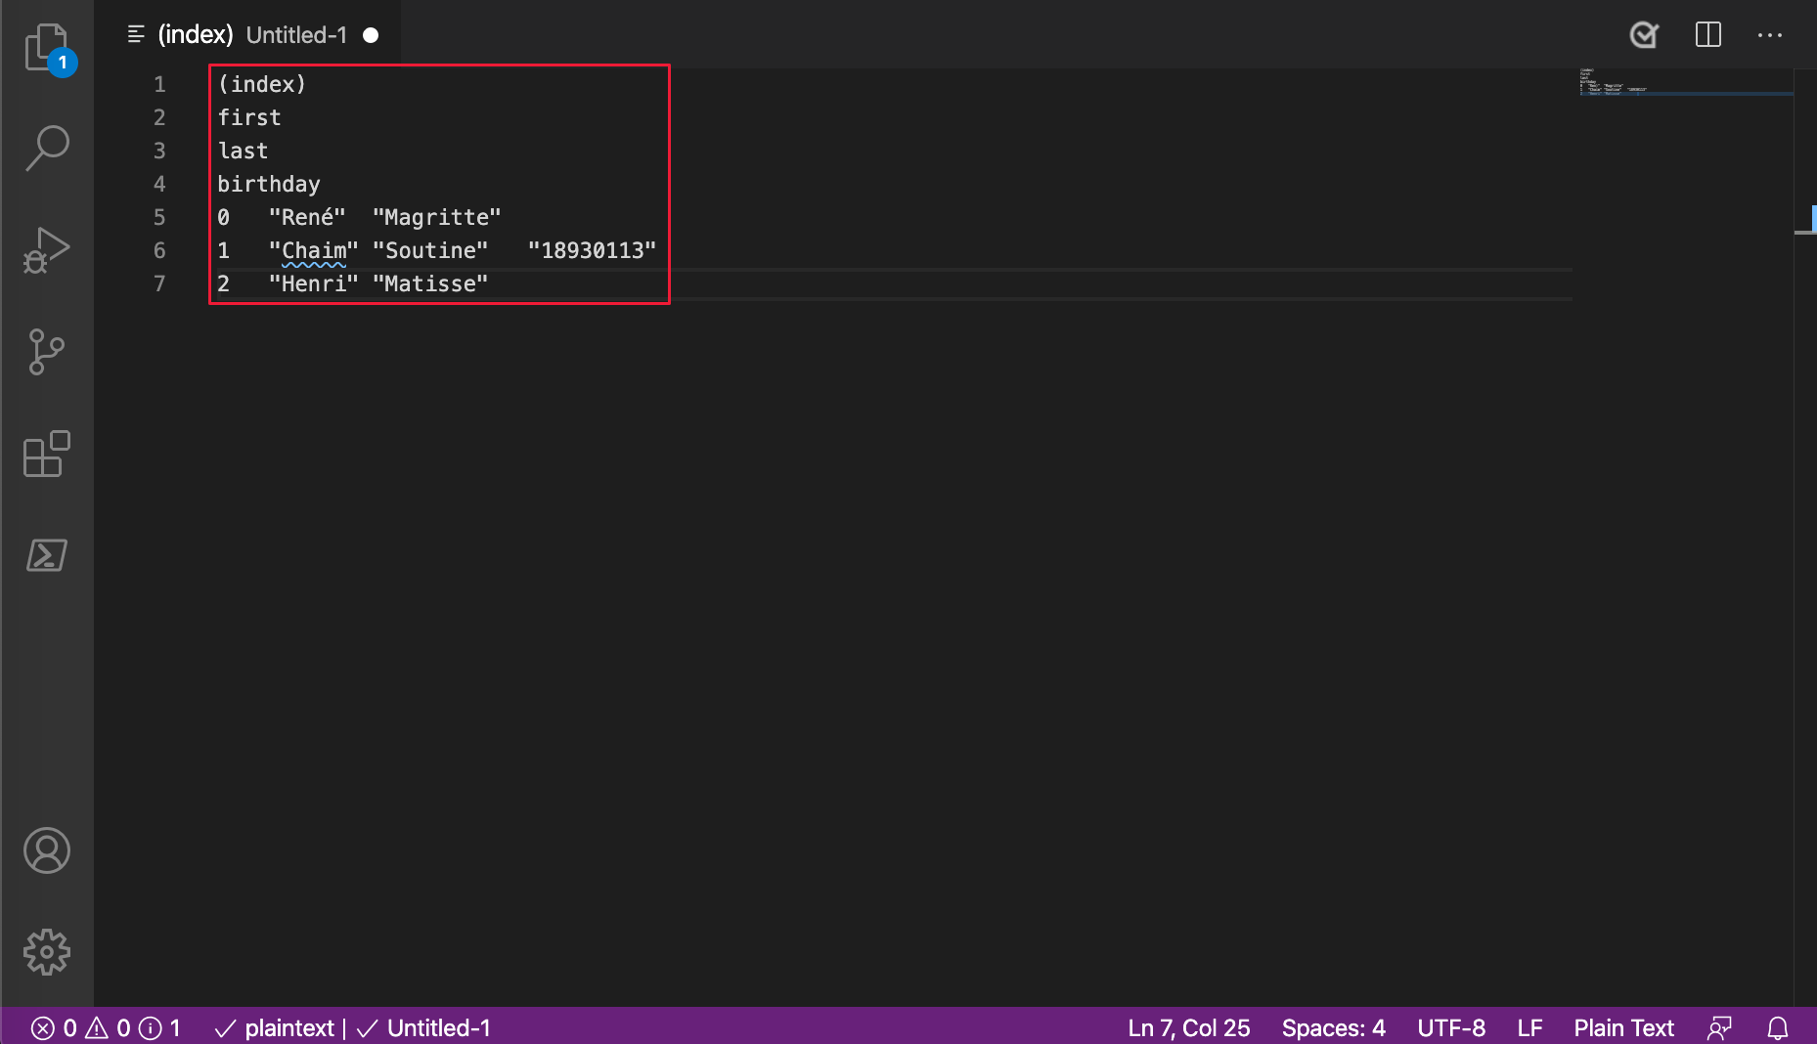Screen dimensions: 1817x1044
Task: Click the errors and warnings counter
Action: pyautogui.click(x=80, y=1027)
